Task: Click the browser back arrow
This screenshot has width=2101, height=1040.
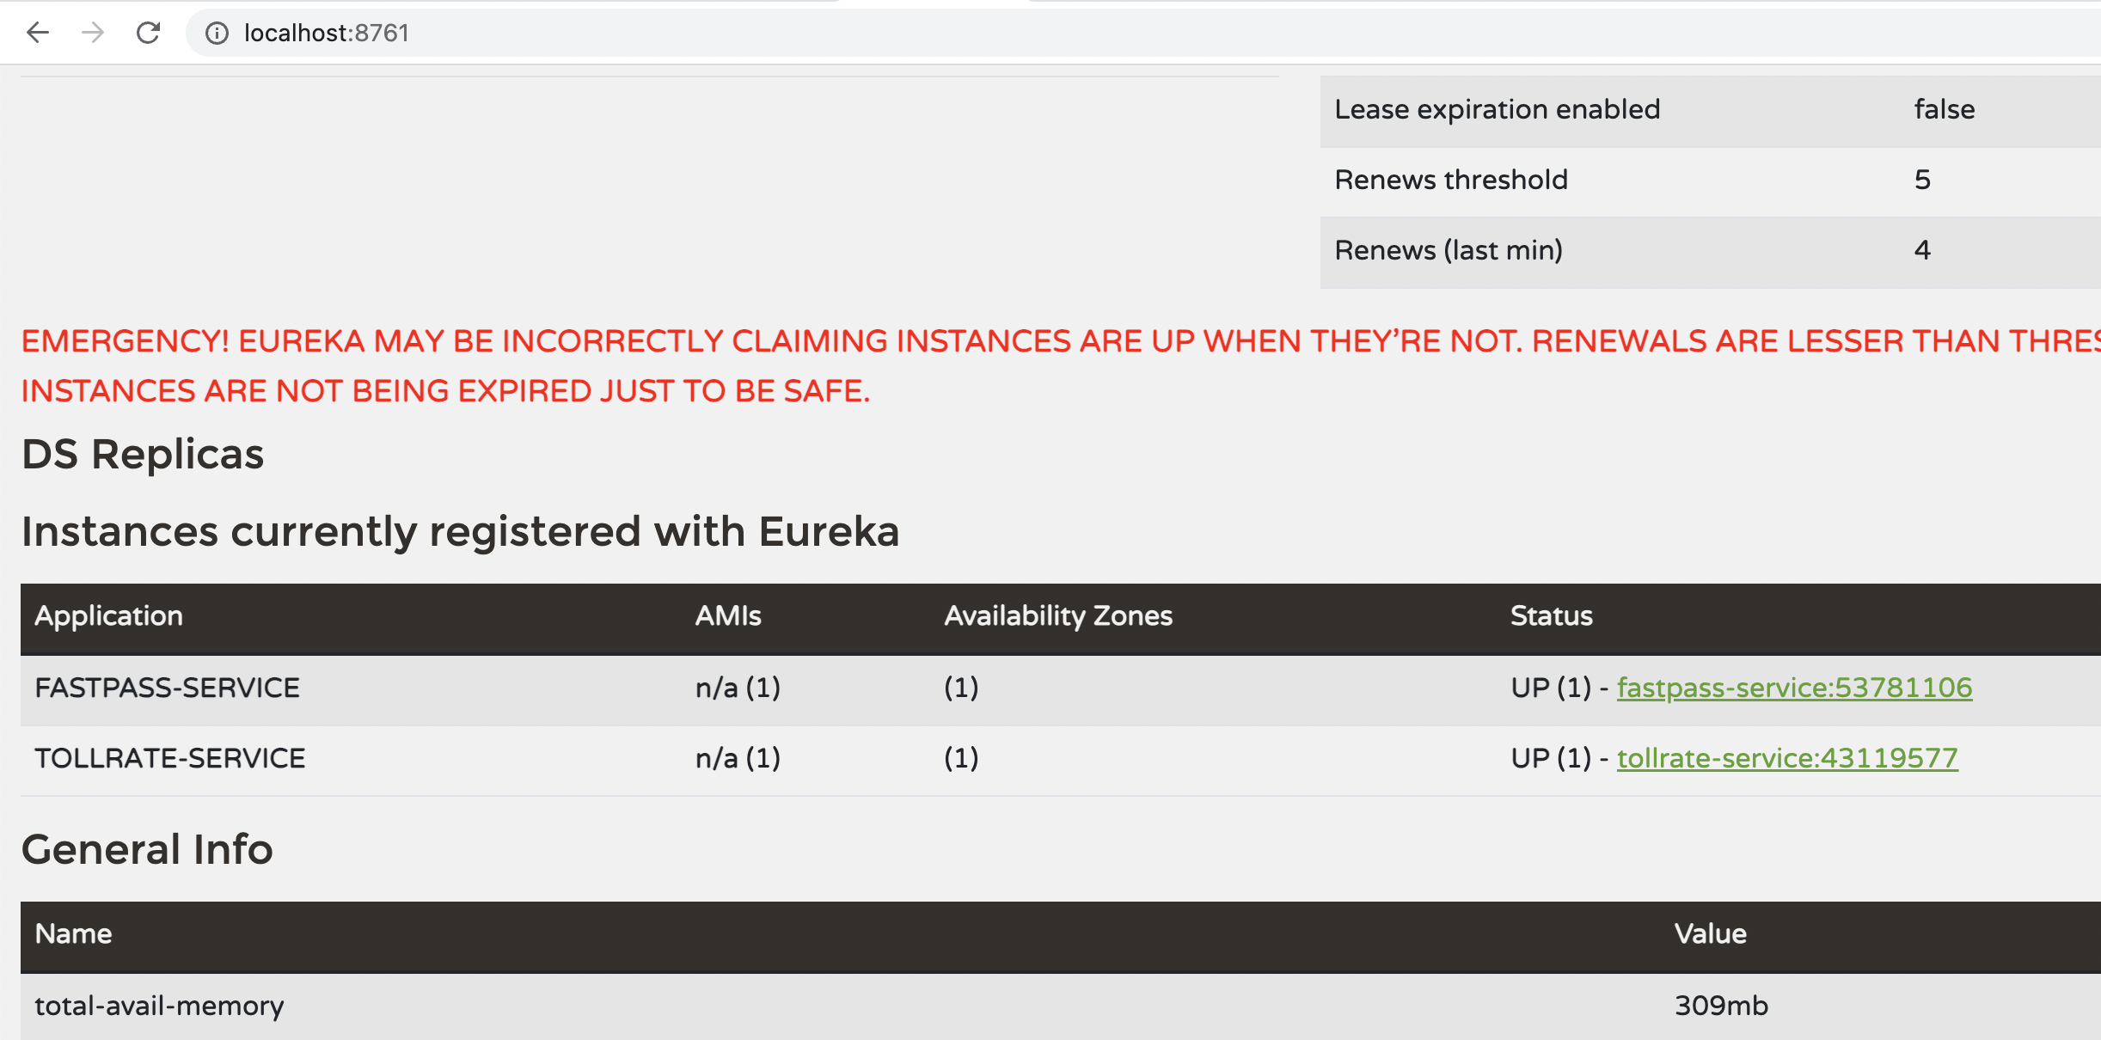Action: pyautogui.click(x=38, y=33)
